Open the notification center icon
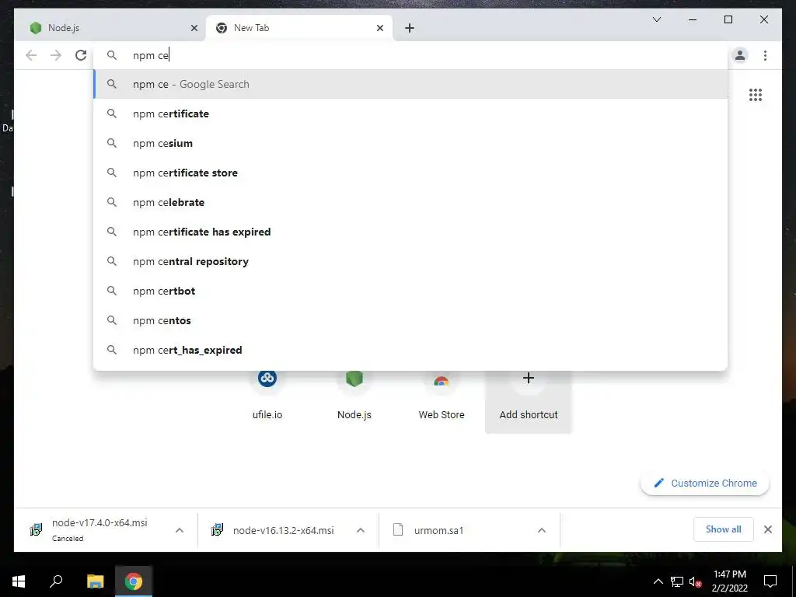 click(x=770, y=581)
